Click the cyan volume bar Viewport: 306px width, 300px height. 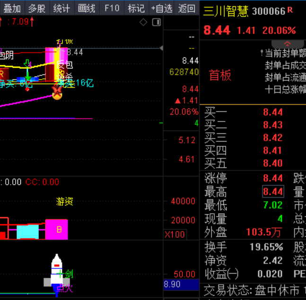point(28,232)
